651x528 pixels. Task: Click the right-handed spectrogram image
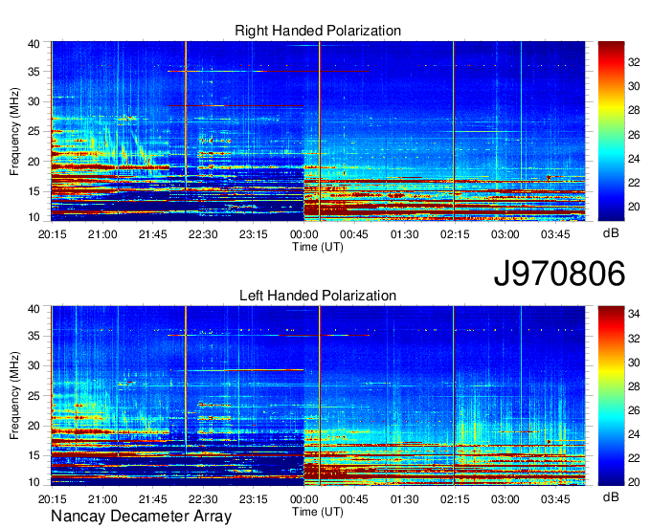318,131
